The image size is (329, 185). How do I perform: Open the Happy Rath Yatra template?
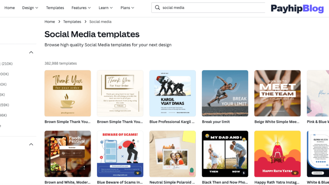point(277,154)
